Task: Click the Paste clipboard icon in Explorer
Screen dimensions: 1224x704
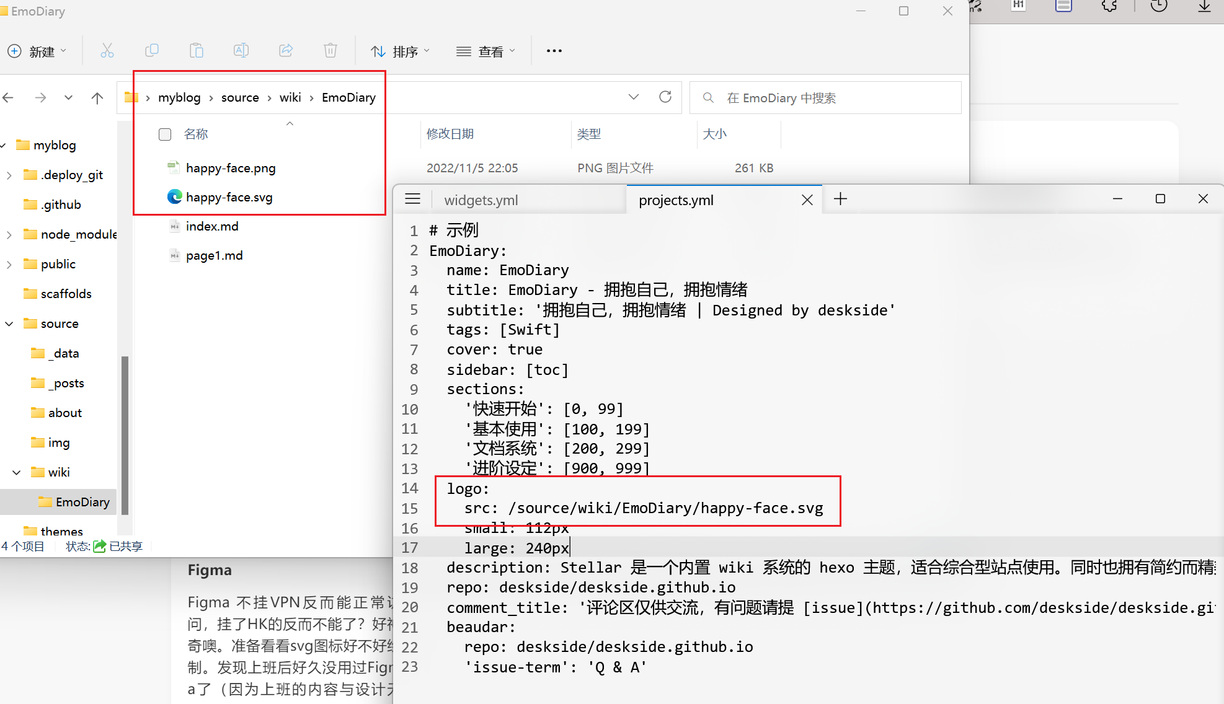Action: [197, 51]
